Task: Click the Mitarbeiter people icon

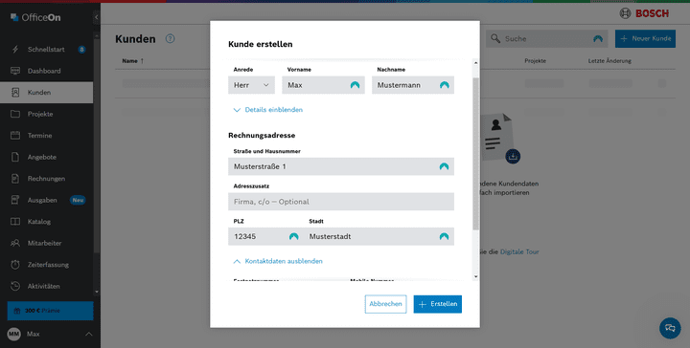Action: (15, 243)
